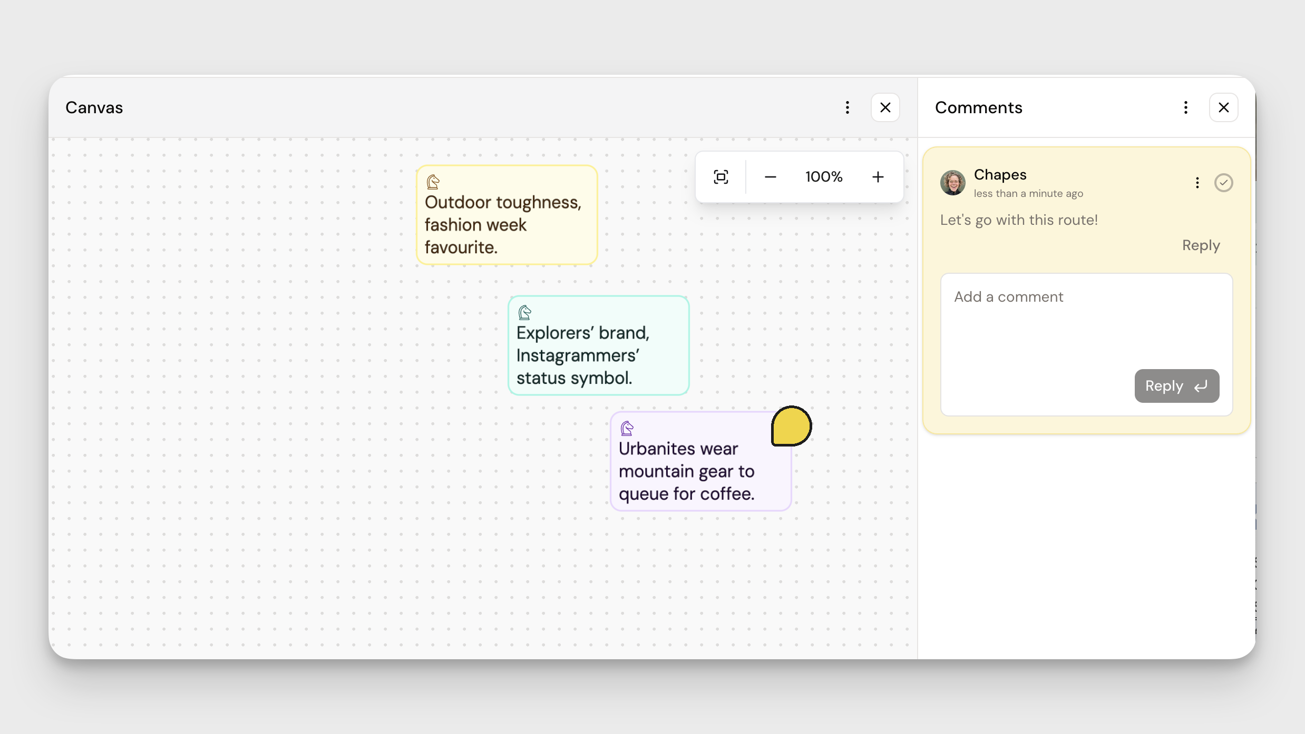Zoom in with the plus button
1305x734 pixels.
[x=878, y=177]
